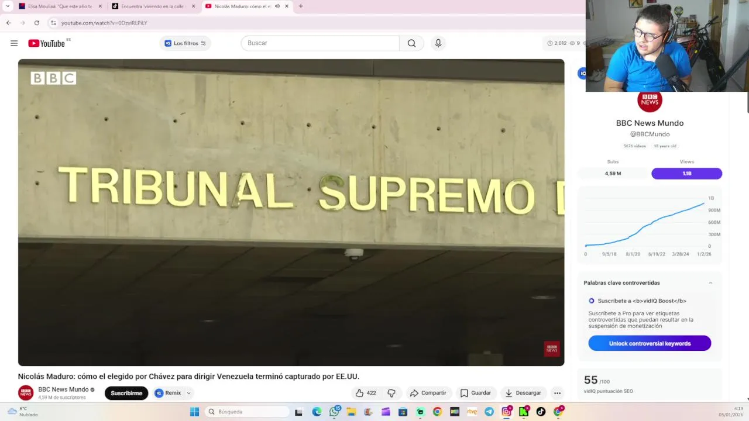Collapse Palabras clave controvertidas section
This screenshot has height=421, width=749.
pyautogui.click(x=710, y=283)
